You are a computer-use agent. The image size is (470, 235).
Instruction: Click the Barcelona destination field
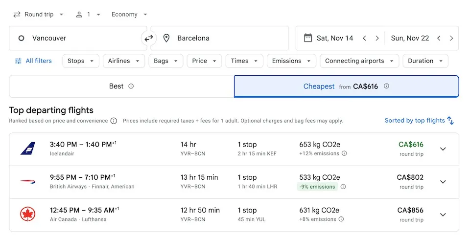[x=220, y=38]
